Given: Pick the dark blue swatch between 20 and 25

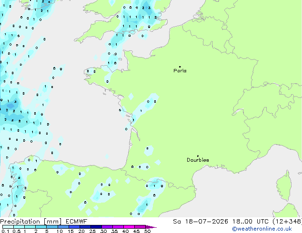Looking at the screenshot, I should pyautogui.click(x=85, y=227).
